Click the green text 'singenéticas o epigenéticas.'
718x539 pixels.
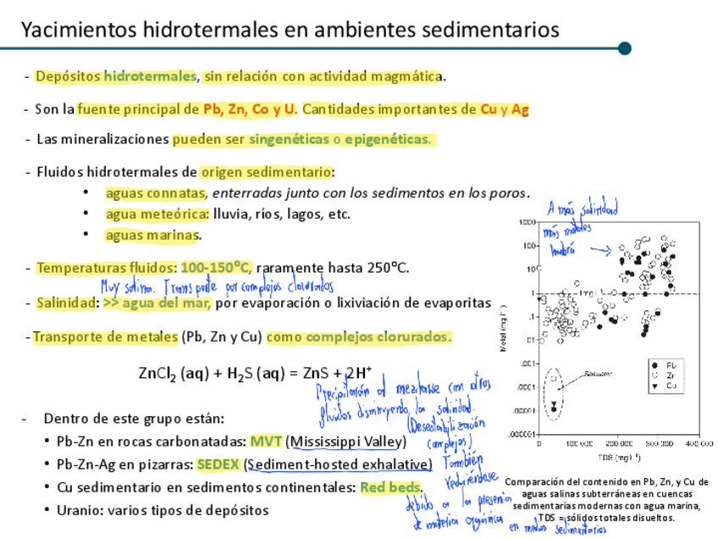340,139
